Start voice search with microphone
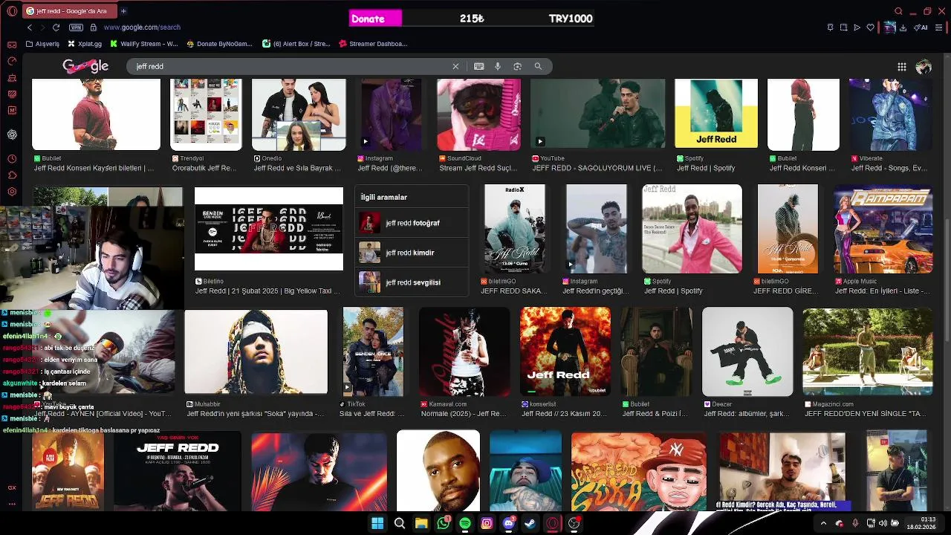The image size is (951, 535). pos(498,66)
